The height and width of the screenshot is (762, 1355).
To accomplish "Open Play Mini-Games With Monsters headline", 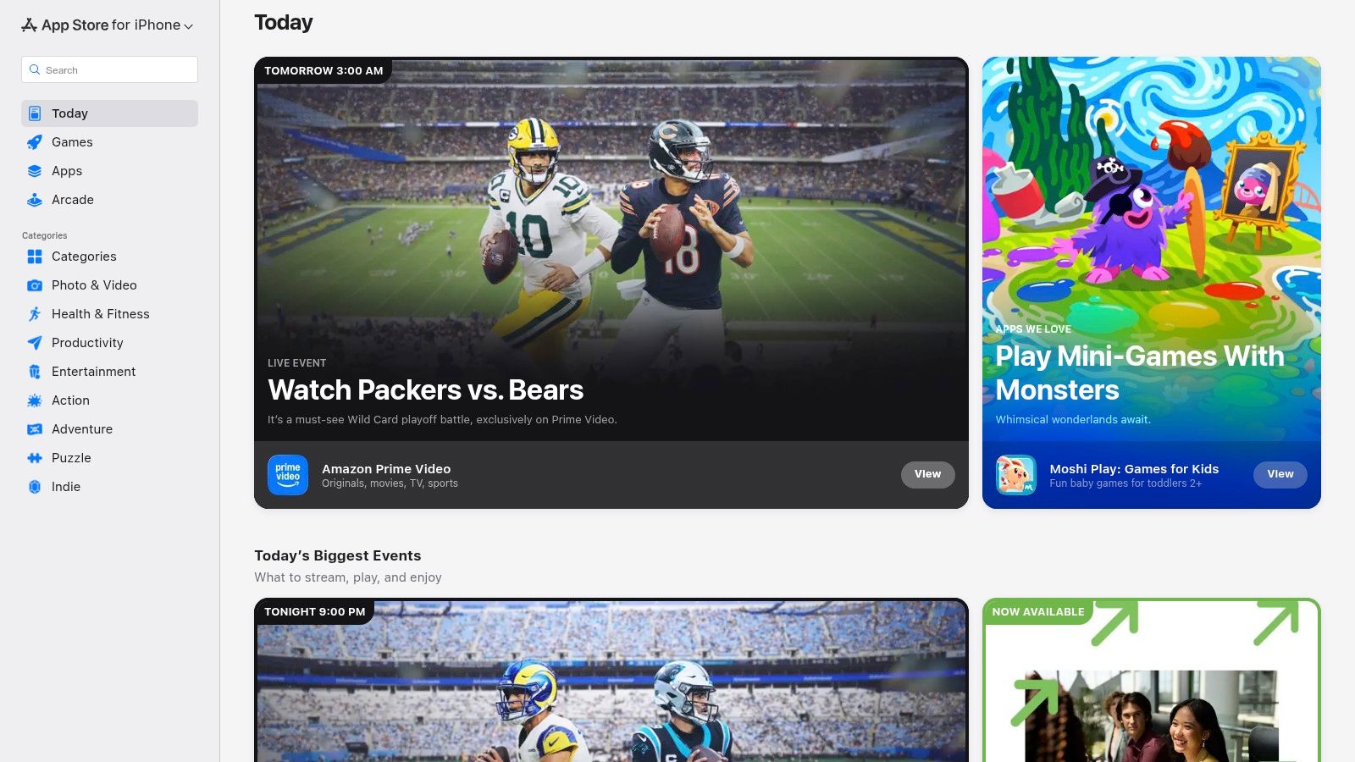I will click(1140, 373).
